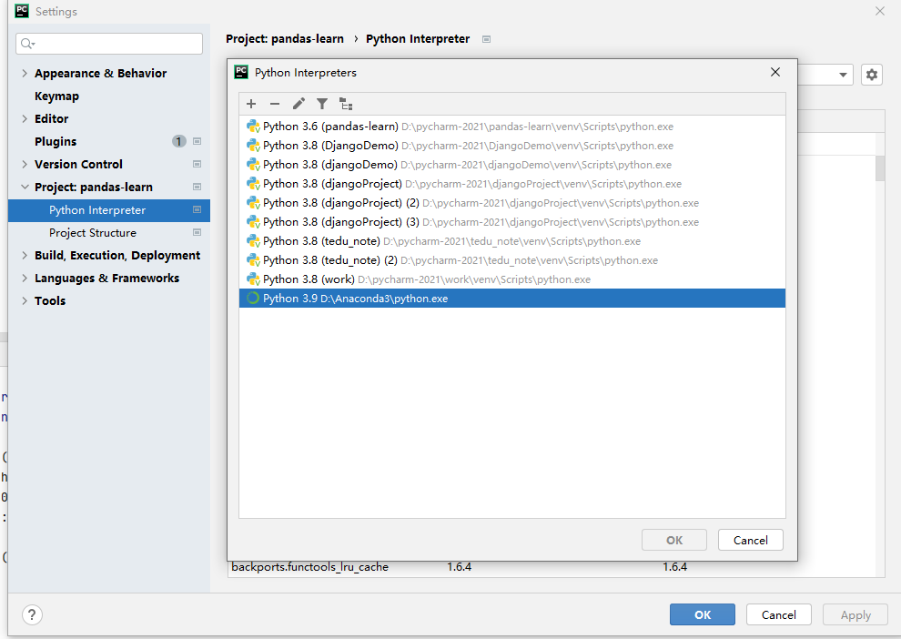Focus the settings search field
The height and width of the screenshot is (639, 901).
[x=109, y=44]
